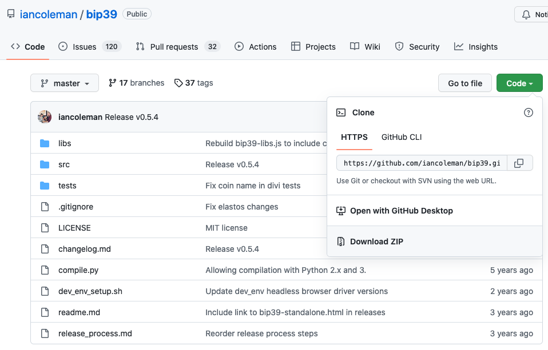Viewport: 548px width, 350px height.
Task: Open the Issues tab
Action: click(90, 47)
